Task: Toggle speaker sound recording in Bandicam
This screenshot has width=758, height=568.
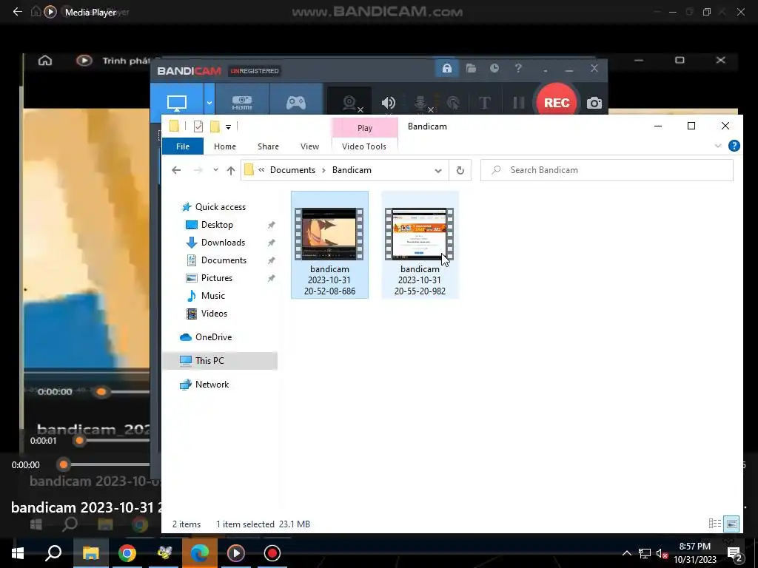Action: click(x=388, y=102)
